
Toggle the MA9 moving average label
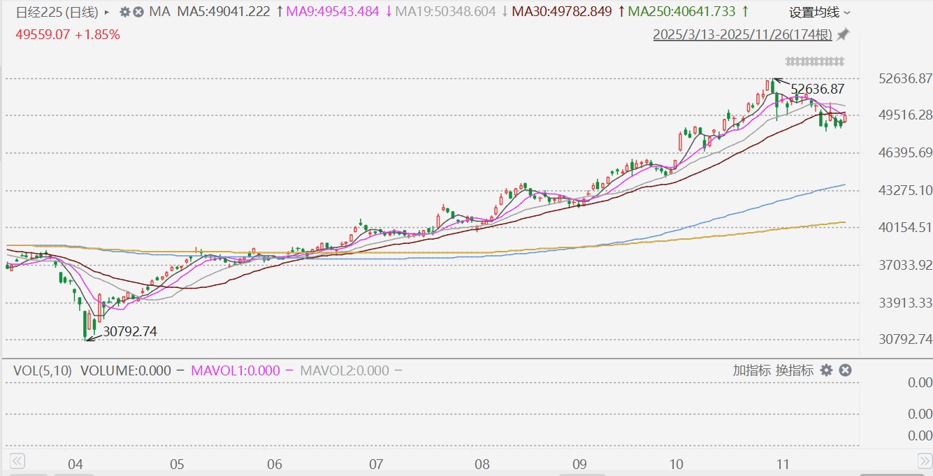coord(340,12)
